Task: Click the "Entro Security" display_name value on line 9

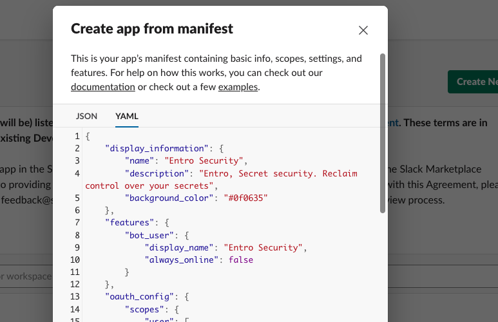Action: pos(263,248)
